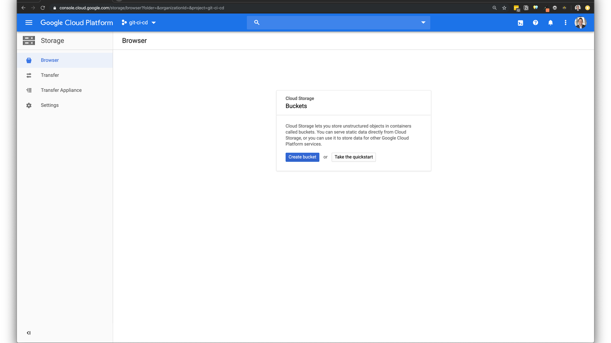Click the Storage product icon
The width and height of the screenshot is (611, 343).
click(29, 41)
